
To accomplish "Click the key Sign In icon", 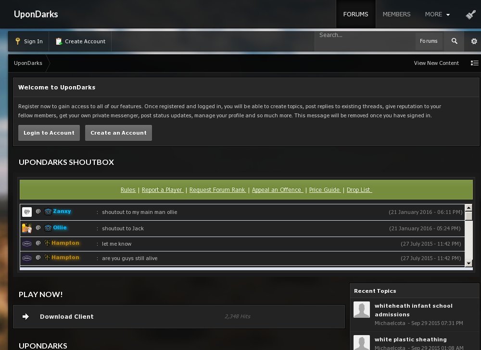I will 18,41.
